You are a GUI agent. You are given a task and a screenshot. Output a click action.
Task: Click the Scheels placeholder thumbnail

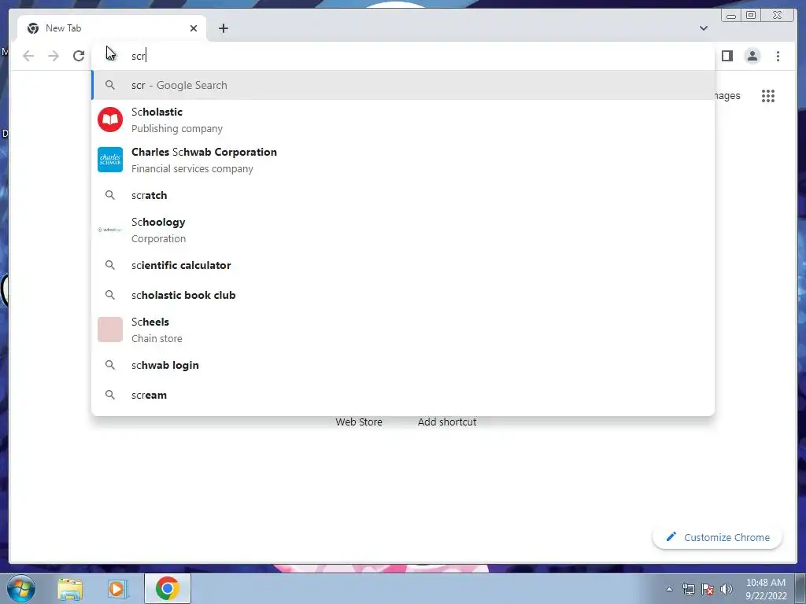click(x=110, y=330)
